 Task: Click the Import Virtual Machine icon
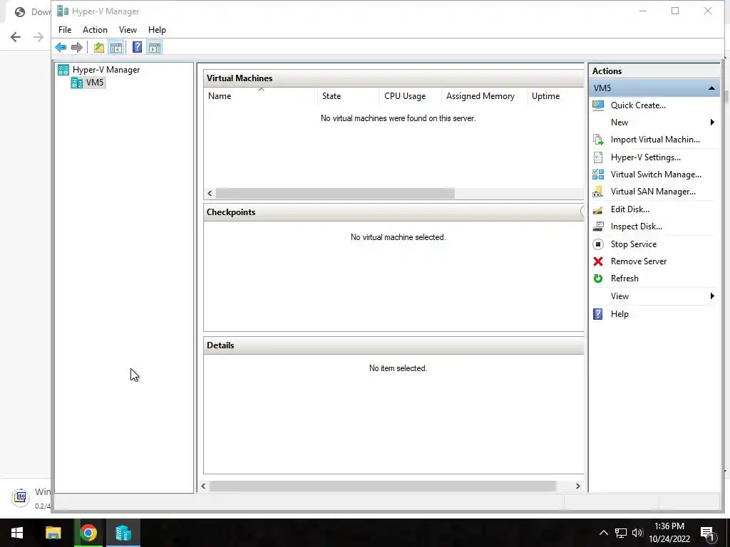[x=598, y=140]
